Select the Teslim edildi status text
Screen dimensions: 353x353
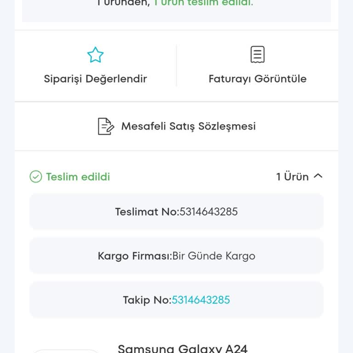[78, 176]
